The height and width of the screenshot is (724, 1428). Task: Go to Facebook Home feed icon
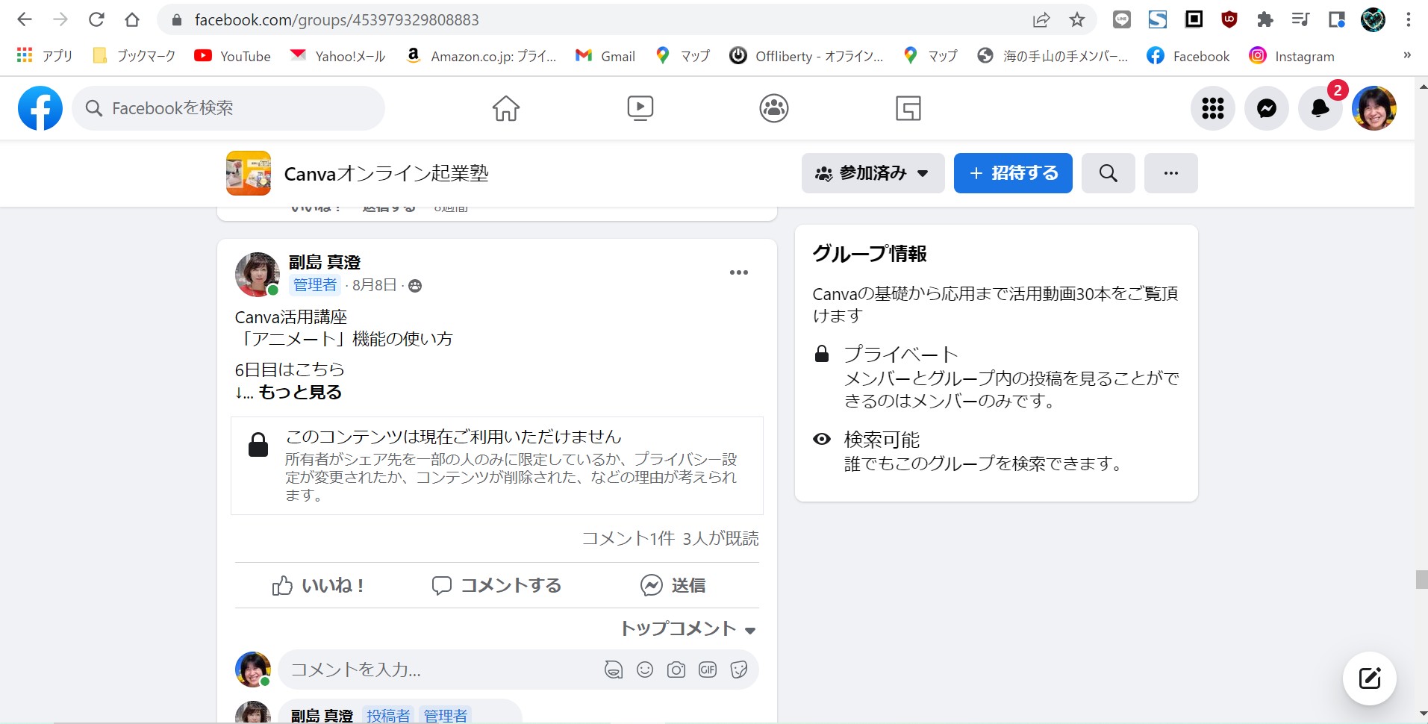[x=506, y=108]
